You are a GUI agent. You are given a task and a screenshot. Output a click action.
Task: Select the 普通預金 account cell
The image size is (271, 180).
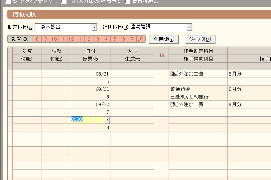(198, 89)
